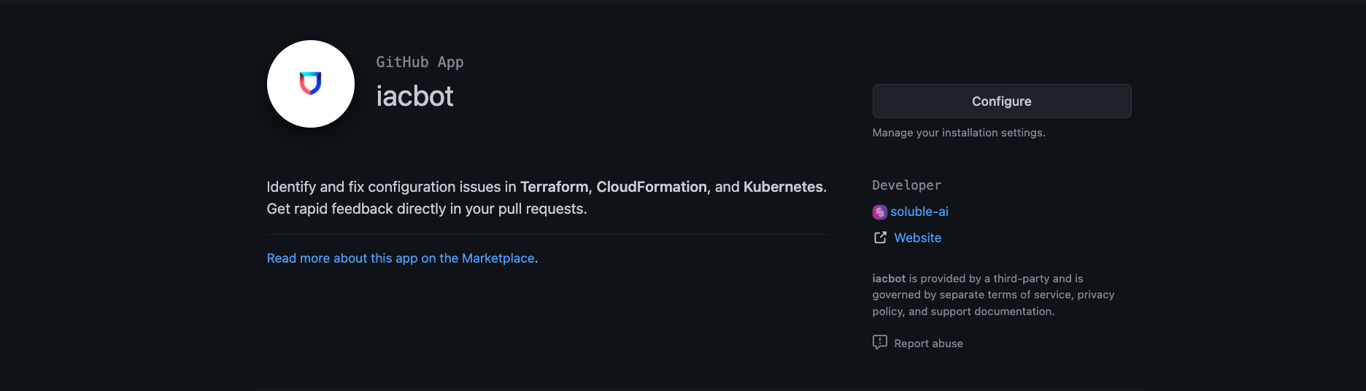Click the 'governed by separate terms' disclaimer line
1366x391 pixels.
coord(992,295)
